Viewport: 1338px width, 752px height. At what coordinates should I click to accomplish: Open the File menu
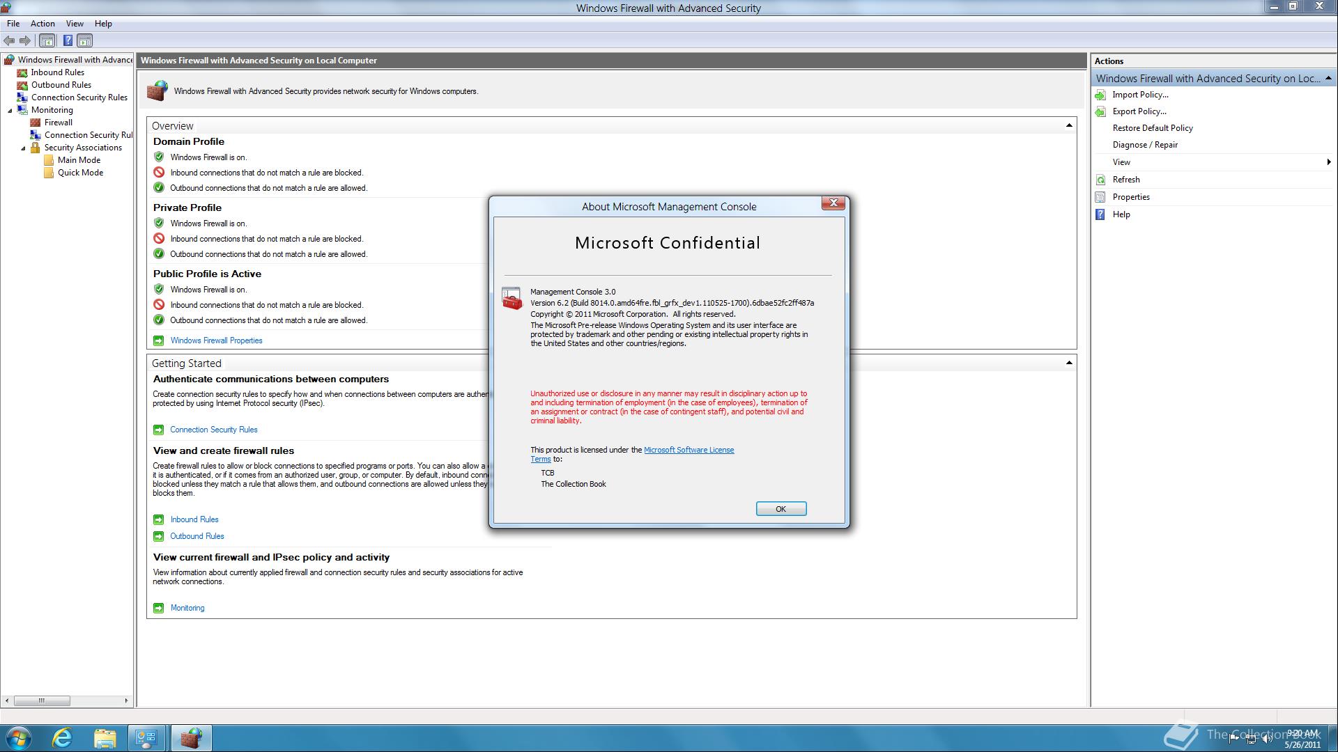13,24
